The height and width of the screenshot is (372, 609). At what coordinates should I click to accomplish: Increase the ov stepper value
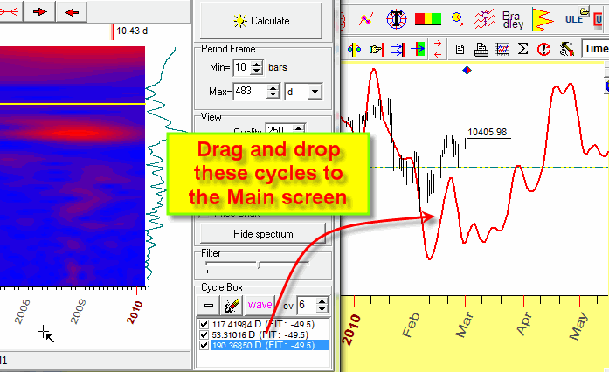(x=322, y=301)
